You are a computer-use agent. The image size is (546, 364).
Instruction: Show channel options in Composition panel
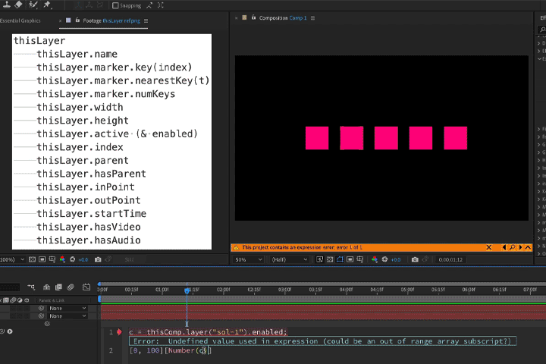(375, 259)
